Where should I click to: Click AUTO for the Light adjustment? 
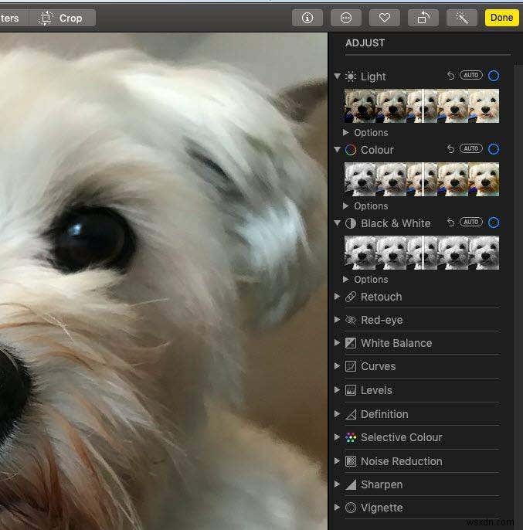pos(471,75)
